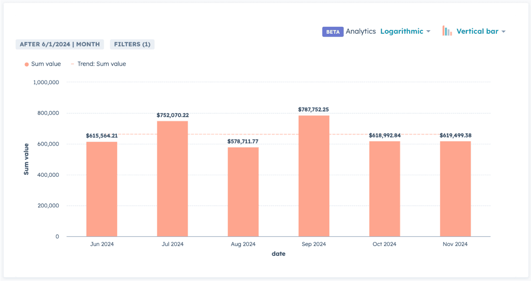The width and height of the screenshot is (531, 281).
Task: Expand the AFTER 6/1/2024 | MONTH filter chip
Action: click(59, 44)
